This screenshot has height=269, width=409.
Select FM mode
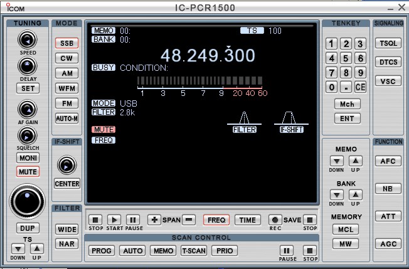coord(66,103)
